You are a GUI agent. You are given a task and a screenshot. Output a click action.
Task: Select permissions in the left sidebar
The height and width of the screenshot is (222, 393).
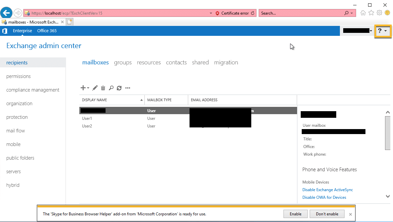(18, 76)
